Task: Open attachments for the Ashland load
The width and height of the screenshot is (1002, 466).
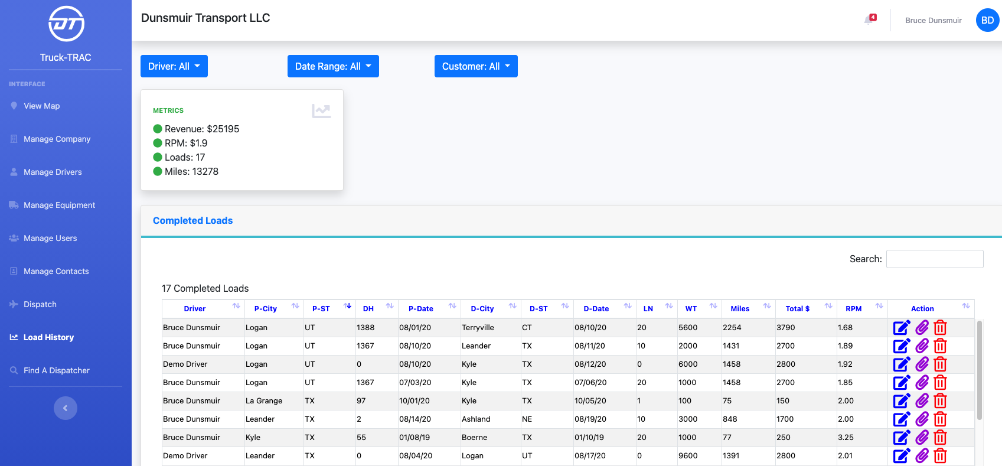Action: point(922,419)
